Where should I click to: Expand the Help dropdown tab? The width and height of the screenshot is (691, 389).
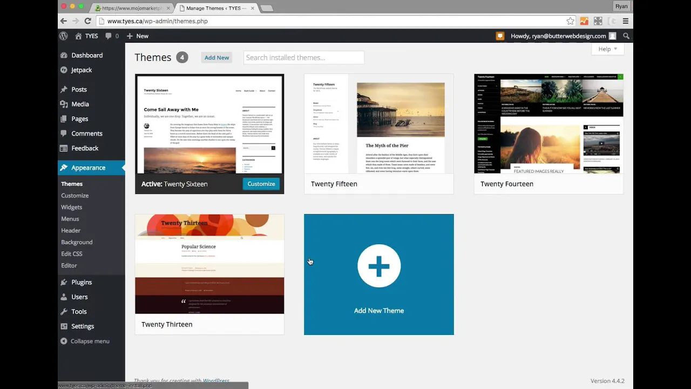point(608,49)
